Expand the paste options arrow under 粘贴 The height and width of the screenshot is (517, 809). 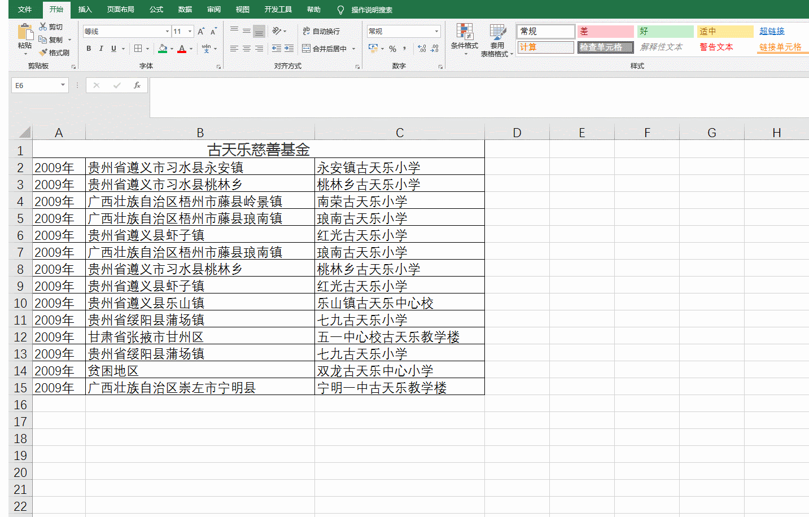click(x=25, y=54)
